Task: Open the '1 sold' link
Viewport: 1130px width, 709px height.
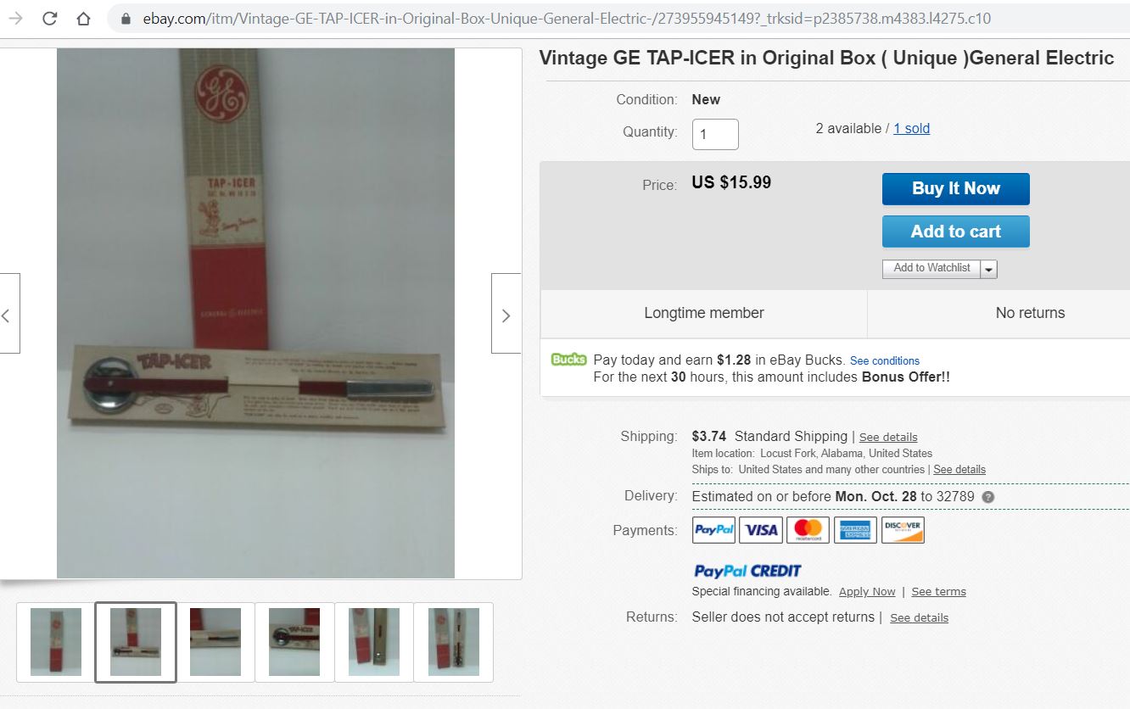Action: pos(911,129)
